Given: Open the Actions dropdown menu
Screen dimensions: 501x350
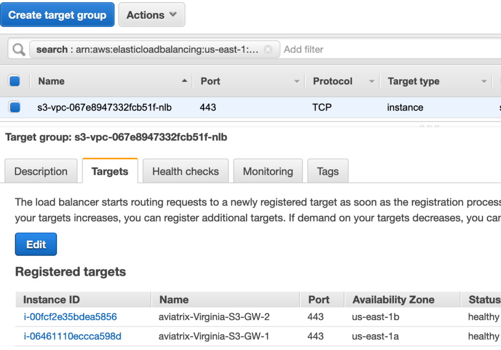Looking at the screenshot, I should click(152, 15).
